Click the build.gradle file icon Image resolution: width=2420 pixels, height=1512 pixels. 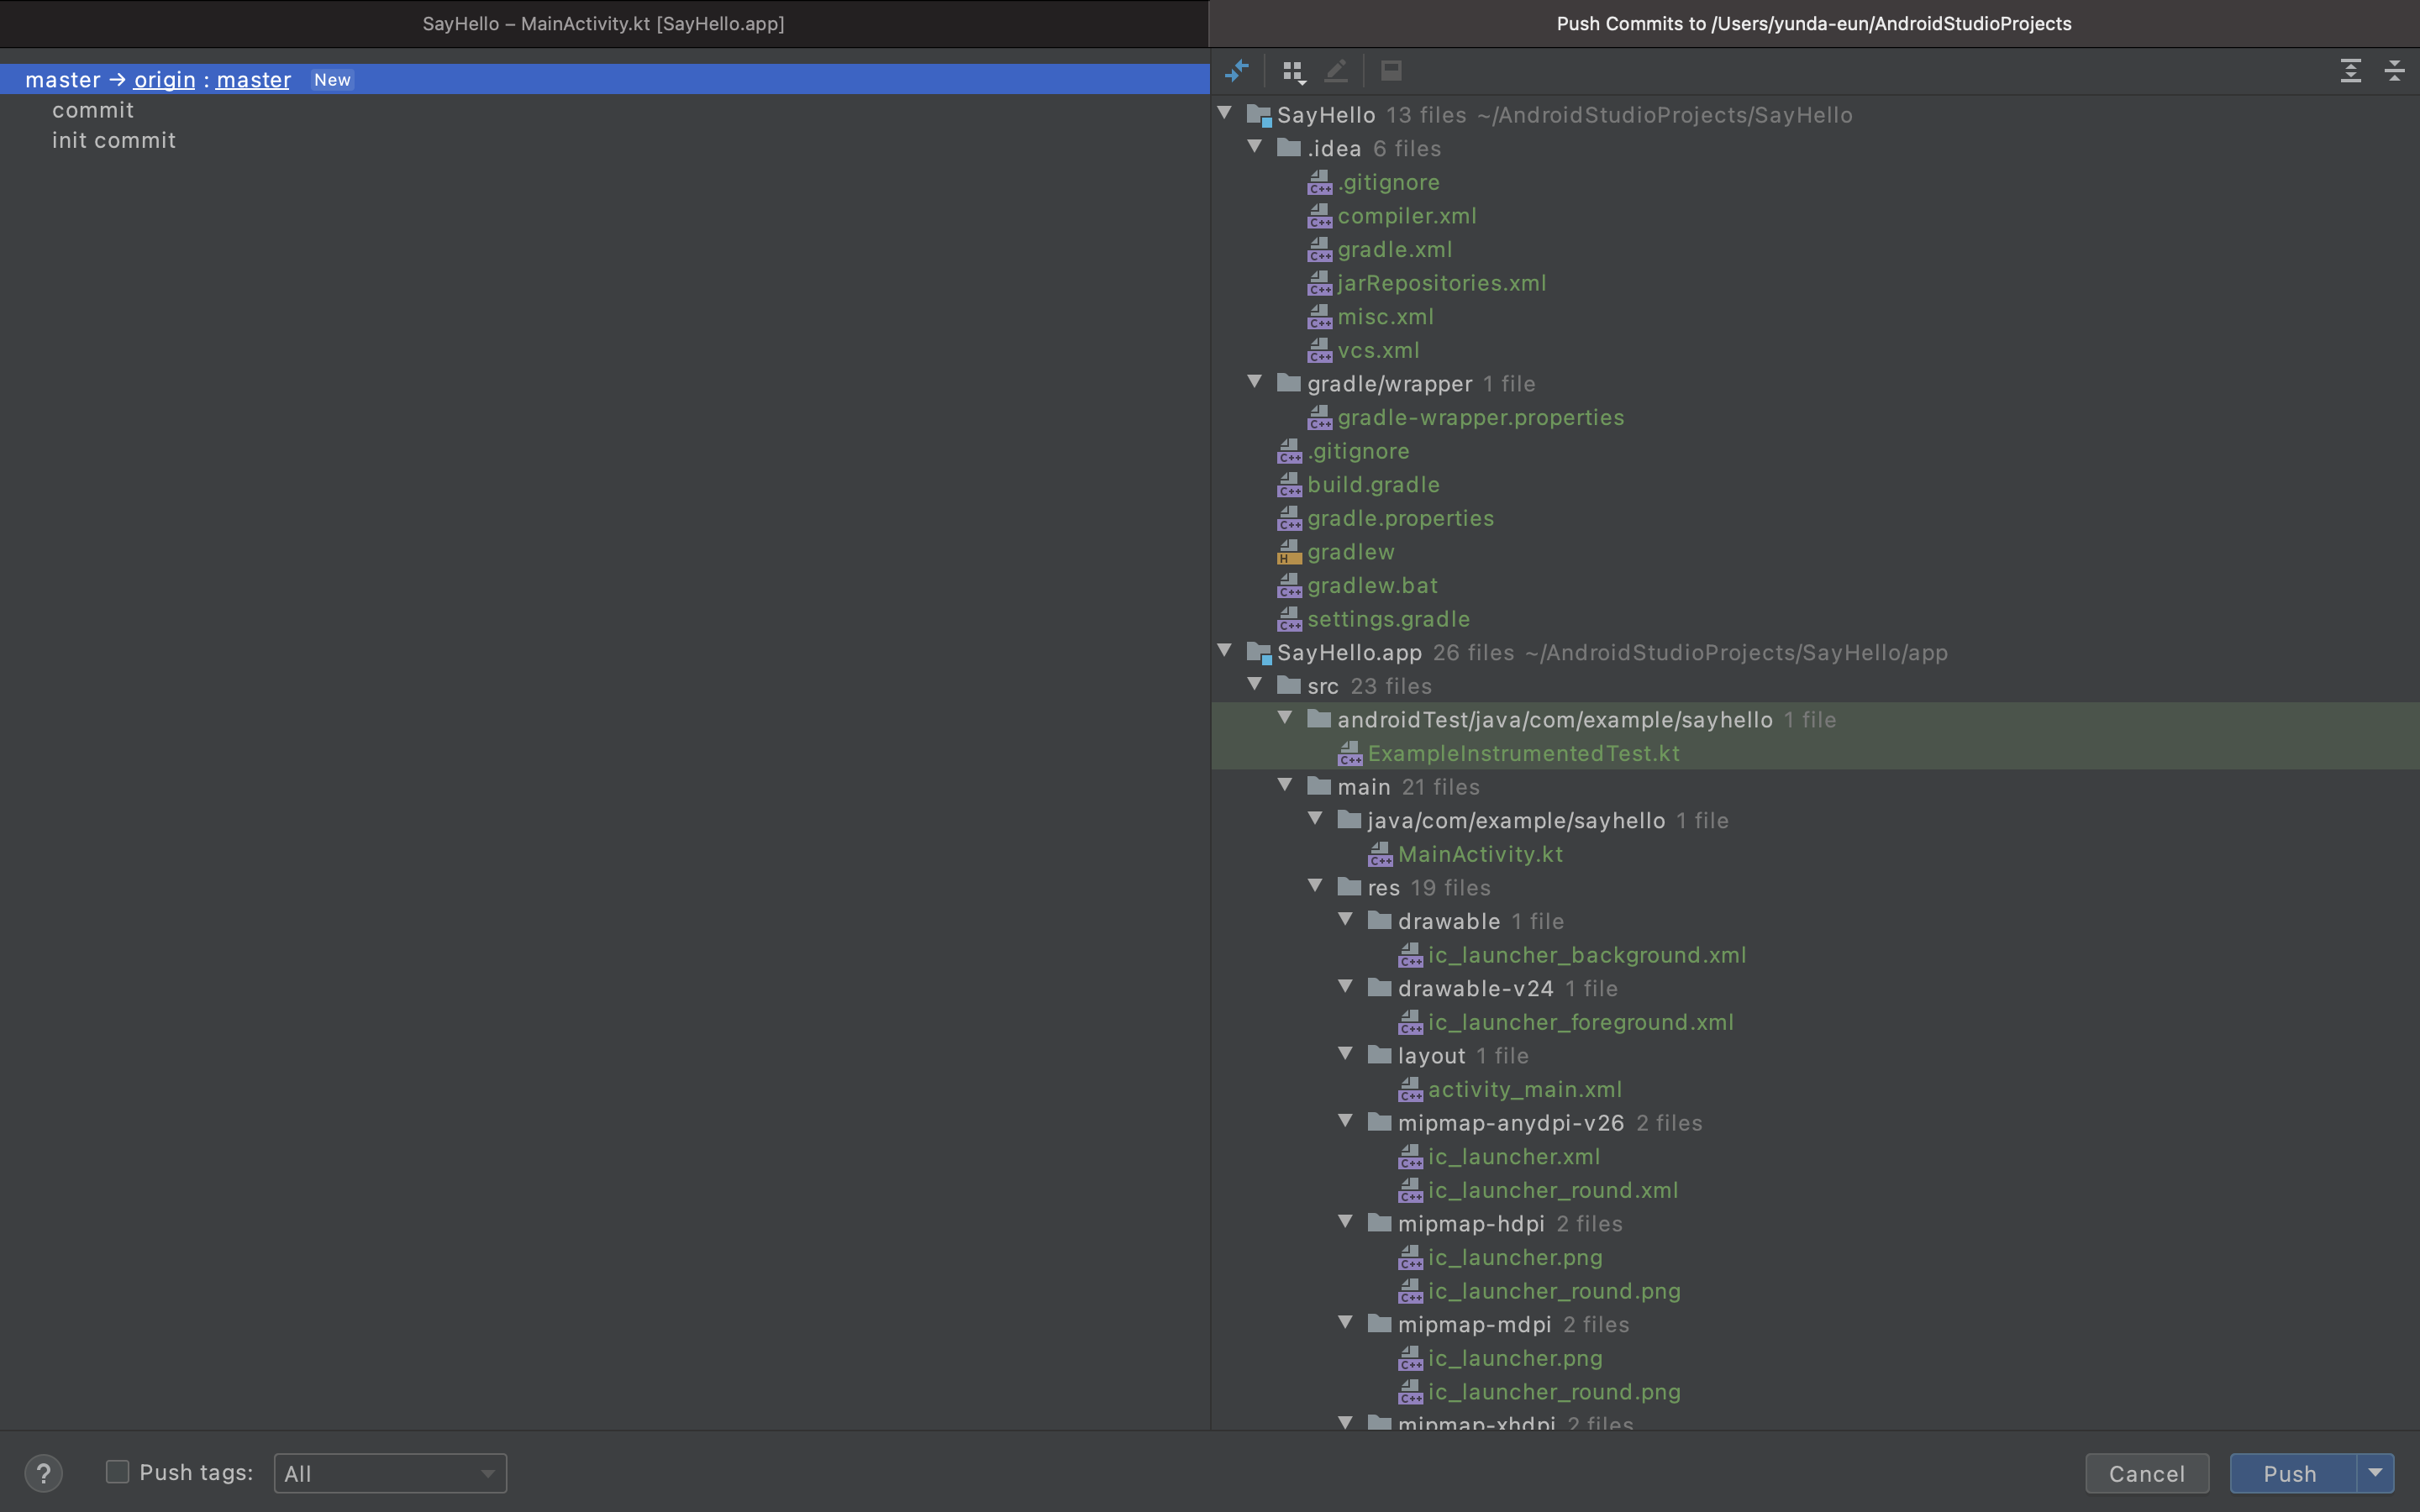pos(1290,485)
